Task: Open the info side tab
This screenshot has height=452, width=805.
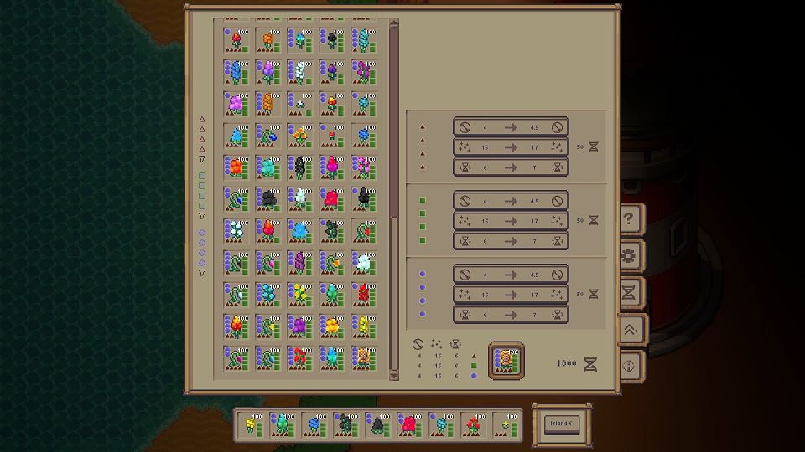Action: (631, 366)
